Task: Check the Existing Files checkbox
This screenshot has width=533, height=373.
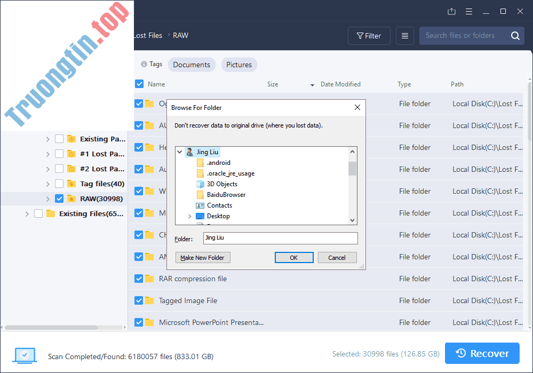Action: 38,213
